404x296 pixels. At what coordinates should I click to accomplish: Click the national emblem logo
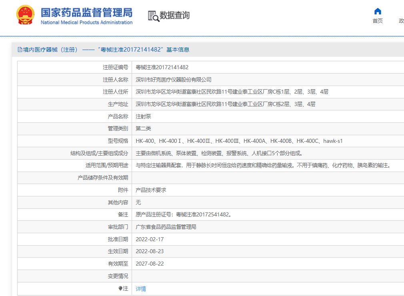point(25,15)
